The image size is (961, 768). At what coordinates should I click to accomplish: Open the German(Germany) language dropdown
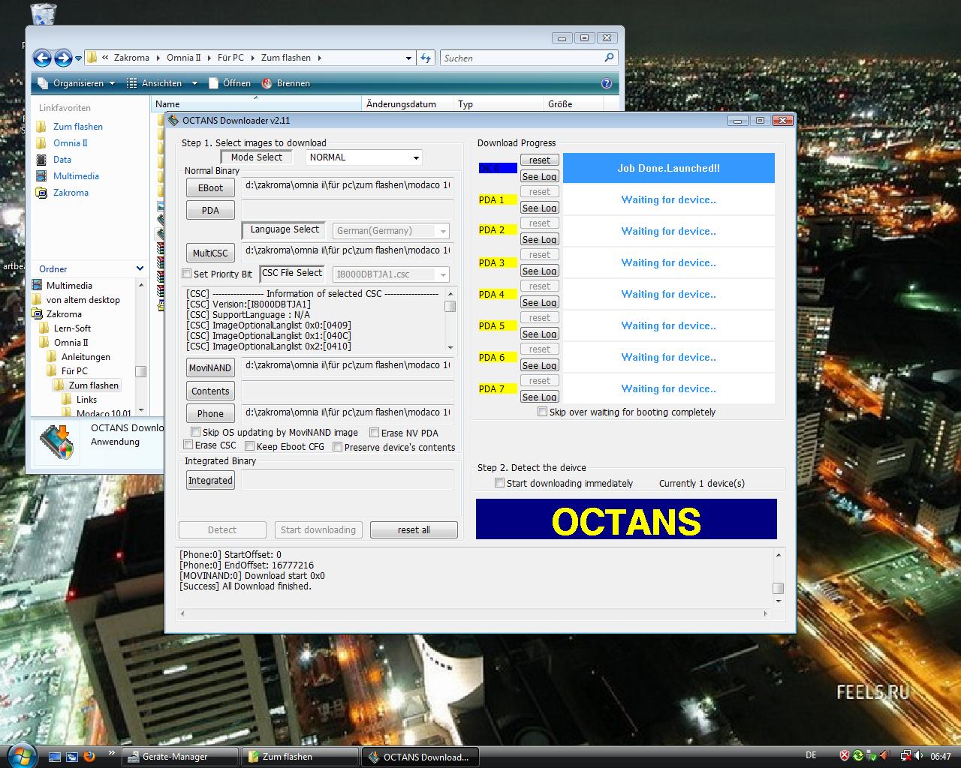click(391, 231)
